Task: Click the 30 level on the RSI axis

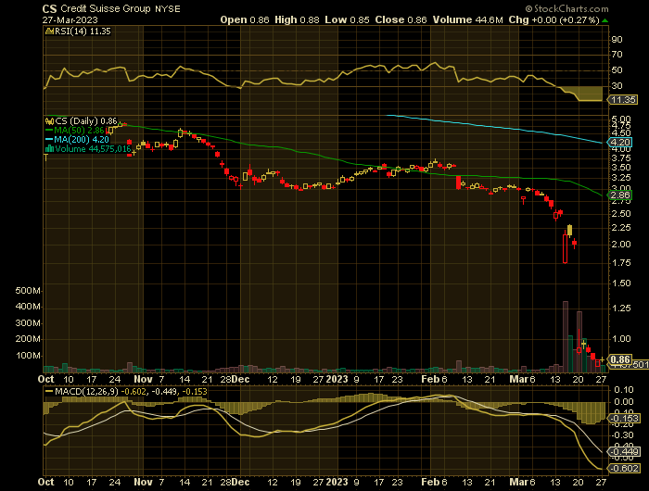Action: [x=617, y=85]
